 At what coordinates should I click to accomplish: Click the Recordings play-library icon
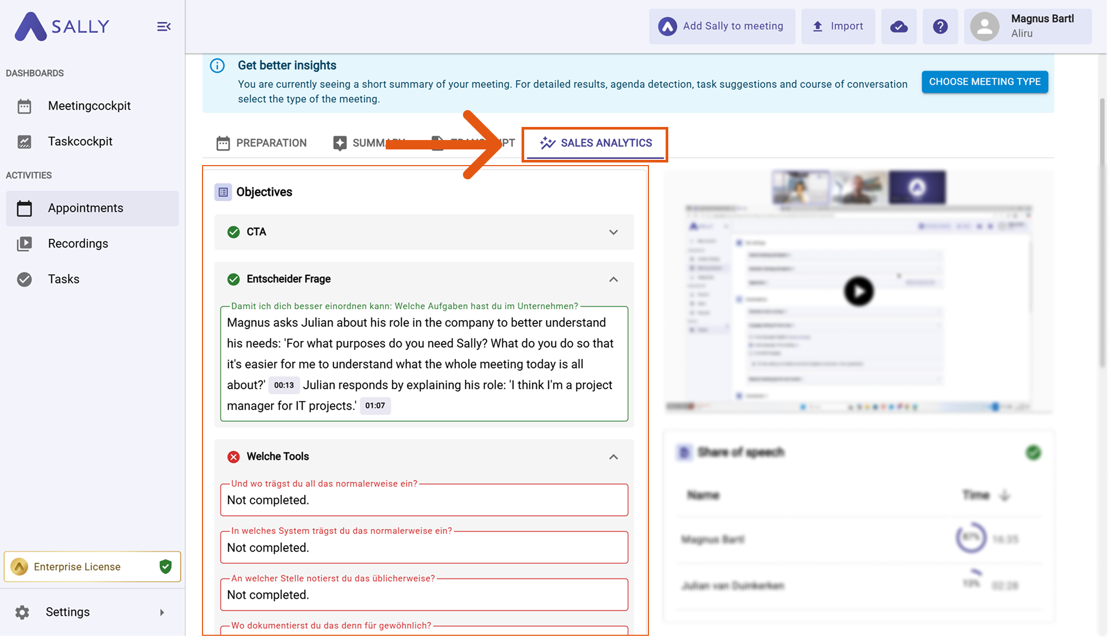point(24,243)
